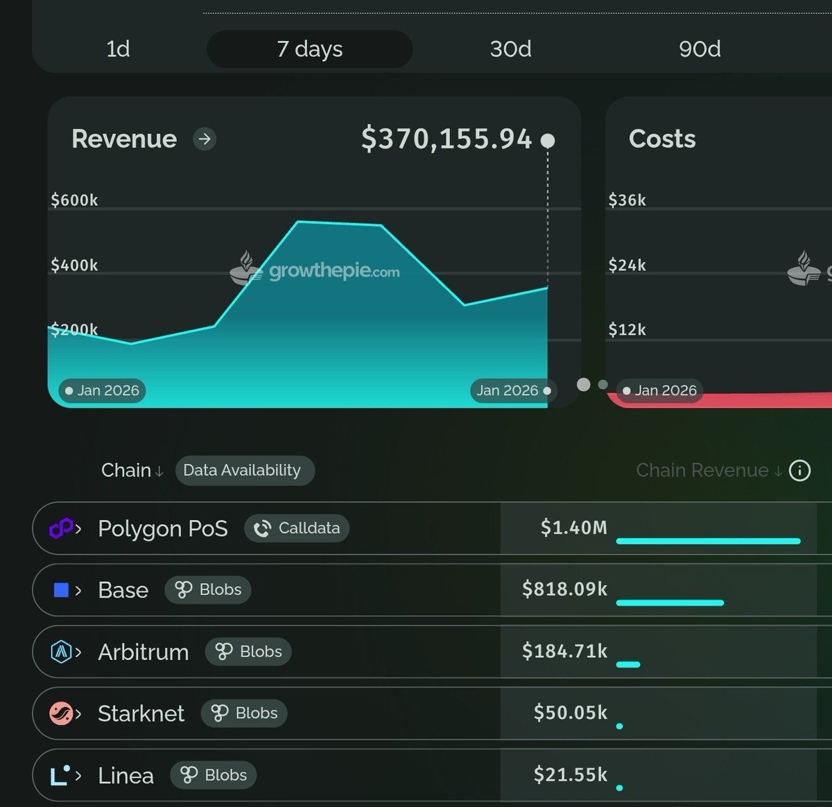Click the Base revenue bar
The width and height of the screenshot is (832, 807).
[670, 602]
